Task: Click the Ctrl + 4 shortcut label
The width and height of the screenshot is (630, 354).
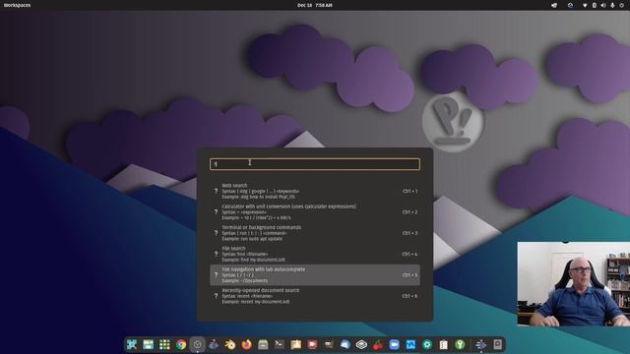Action: 409,254
